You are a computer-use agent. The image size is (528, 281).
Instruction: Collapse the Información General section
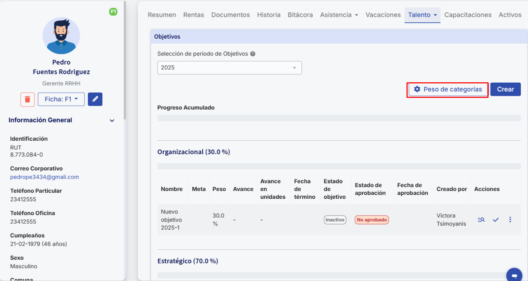coord(112,121)
